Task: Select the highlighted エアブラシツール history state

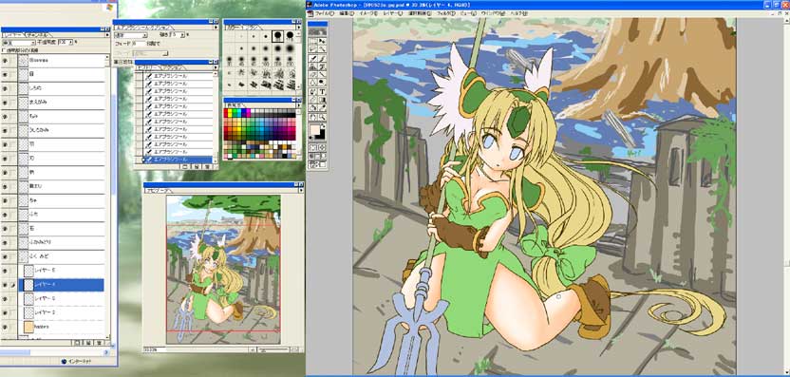Action: pyautogui.click(x=177, y=160)
